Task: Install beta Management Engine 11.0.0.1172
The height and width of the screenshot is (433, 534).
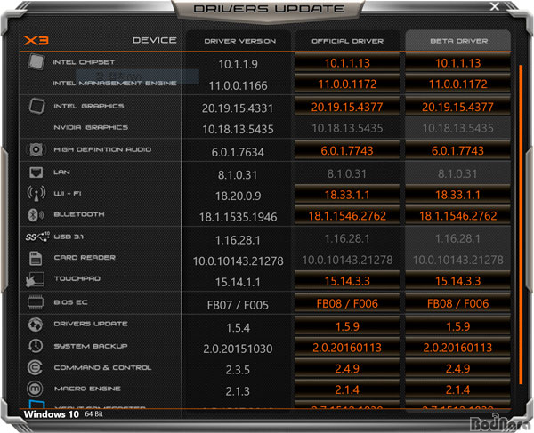Action: 457,84
